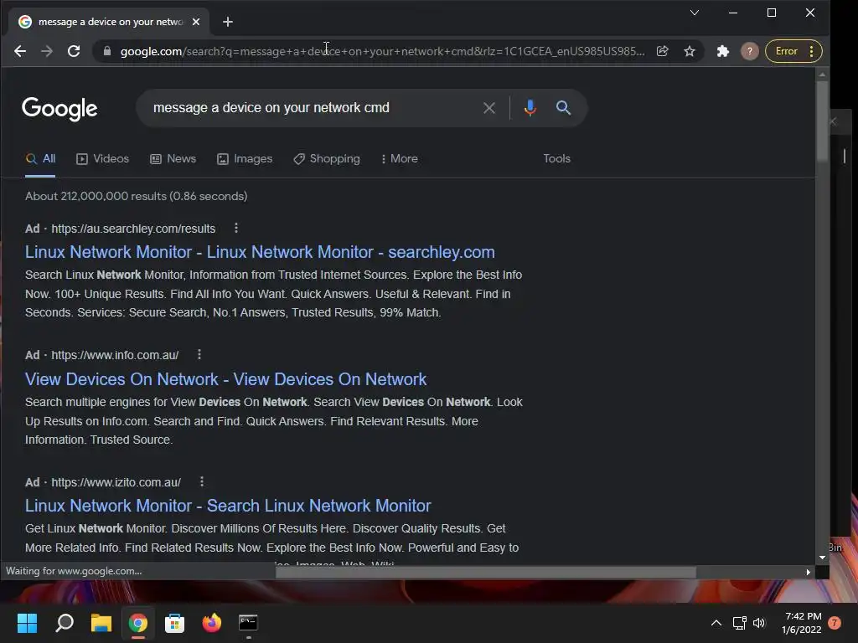Click the ad URL 'https://www.info.com.au/'
The width and height of the screenshot is (858, 643).
click(115, 355)
